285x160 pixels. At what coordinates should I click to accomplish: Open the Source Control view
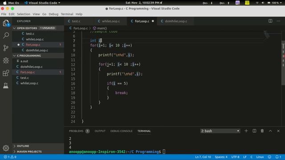click(x=6, y=48)
